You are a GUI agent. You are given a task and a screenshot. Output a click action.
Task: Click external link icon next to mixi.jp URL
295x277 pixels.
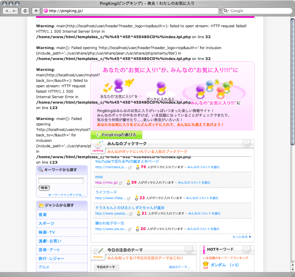pos(121,183)
